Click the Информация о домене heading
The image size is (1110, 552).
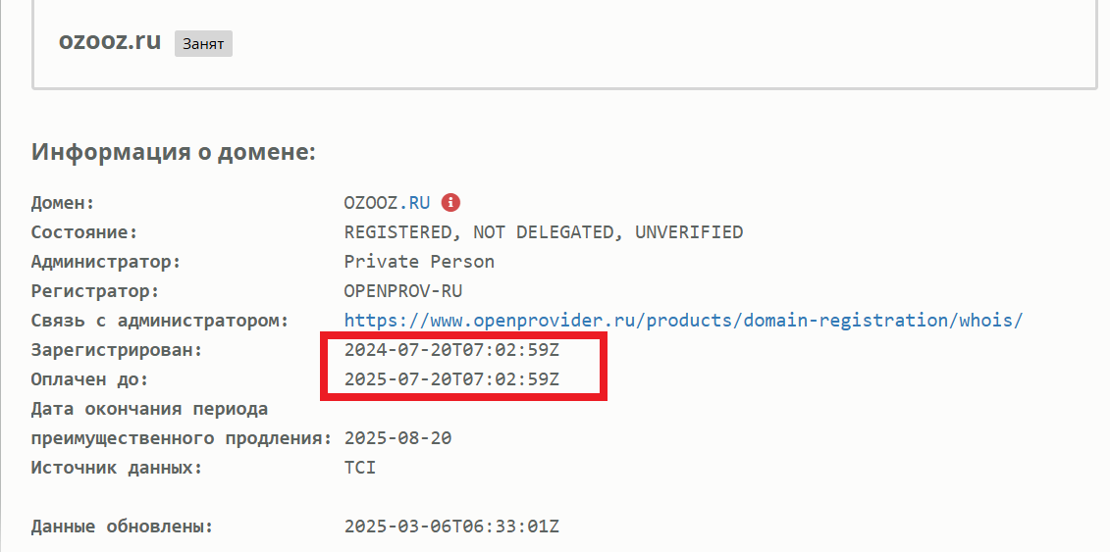click(174, 152)
